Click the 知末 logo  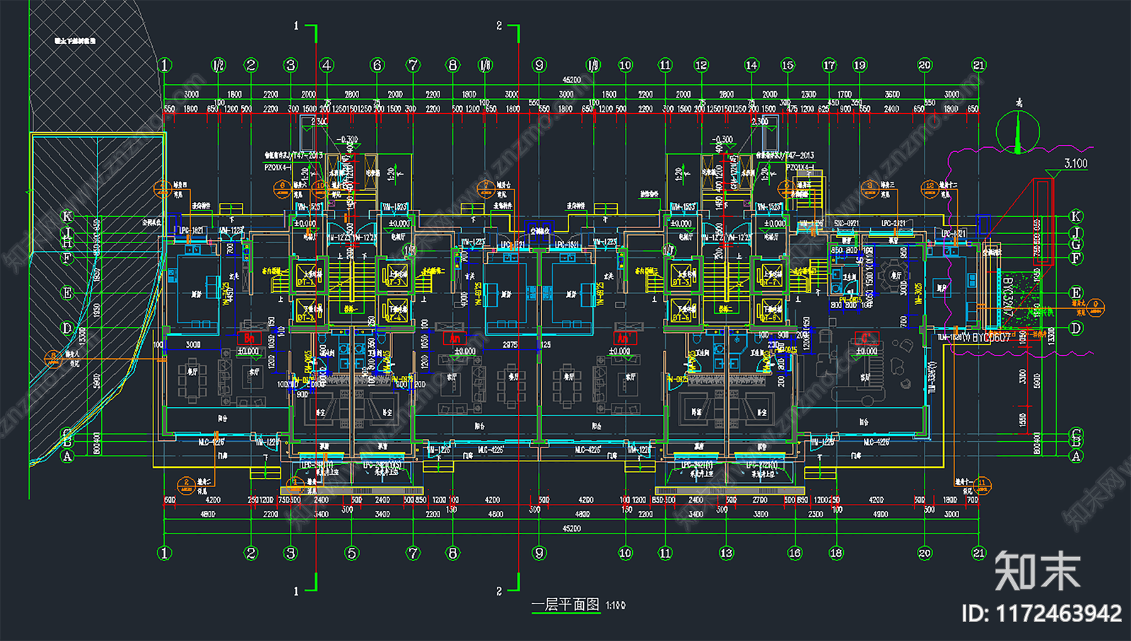tap(1037, 571)
